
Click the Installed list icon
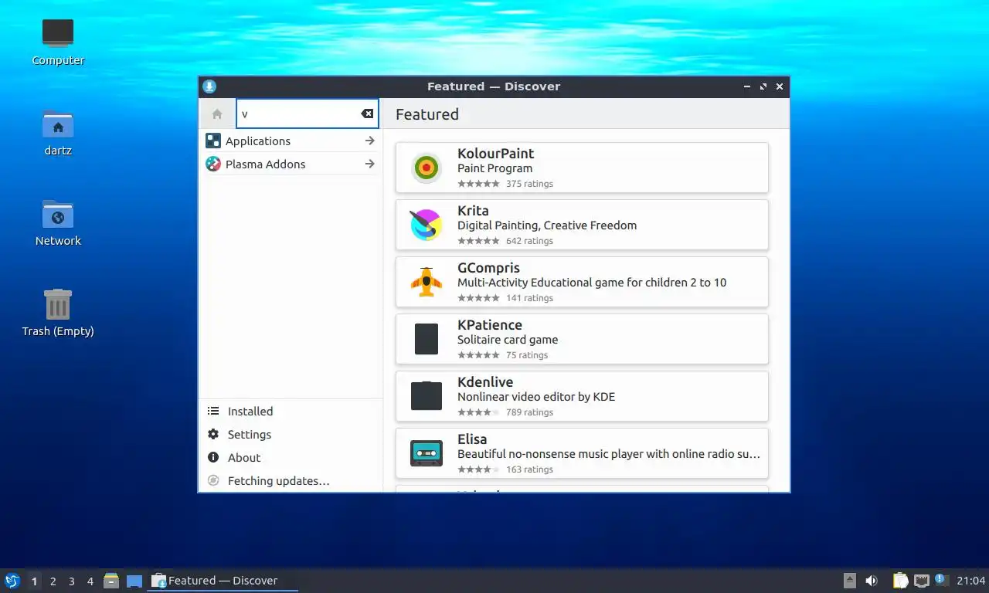(213, 412)
